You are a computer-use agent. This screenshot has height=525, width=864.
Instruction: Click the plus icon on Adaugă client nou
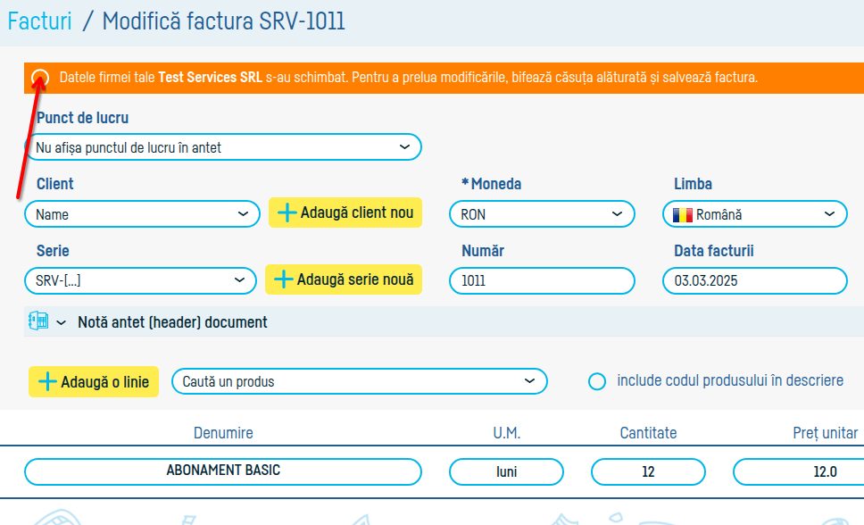coord(287,212)
